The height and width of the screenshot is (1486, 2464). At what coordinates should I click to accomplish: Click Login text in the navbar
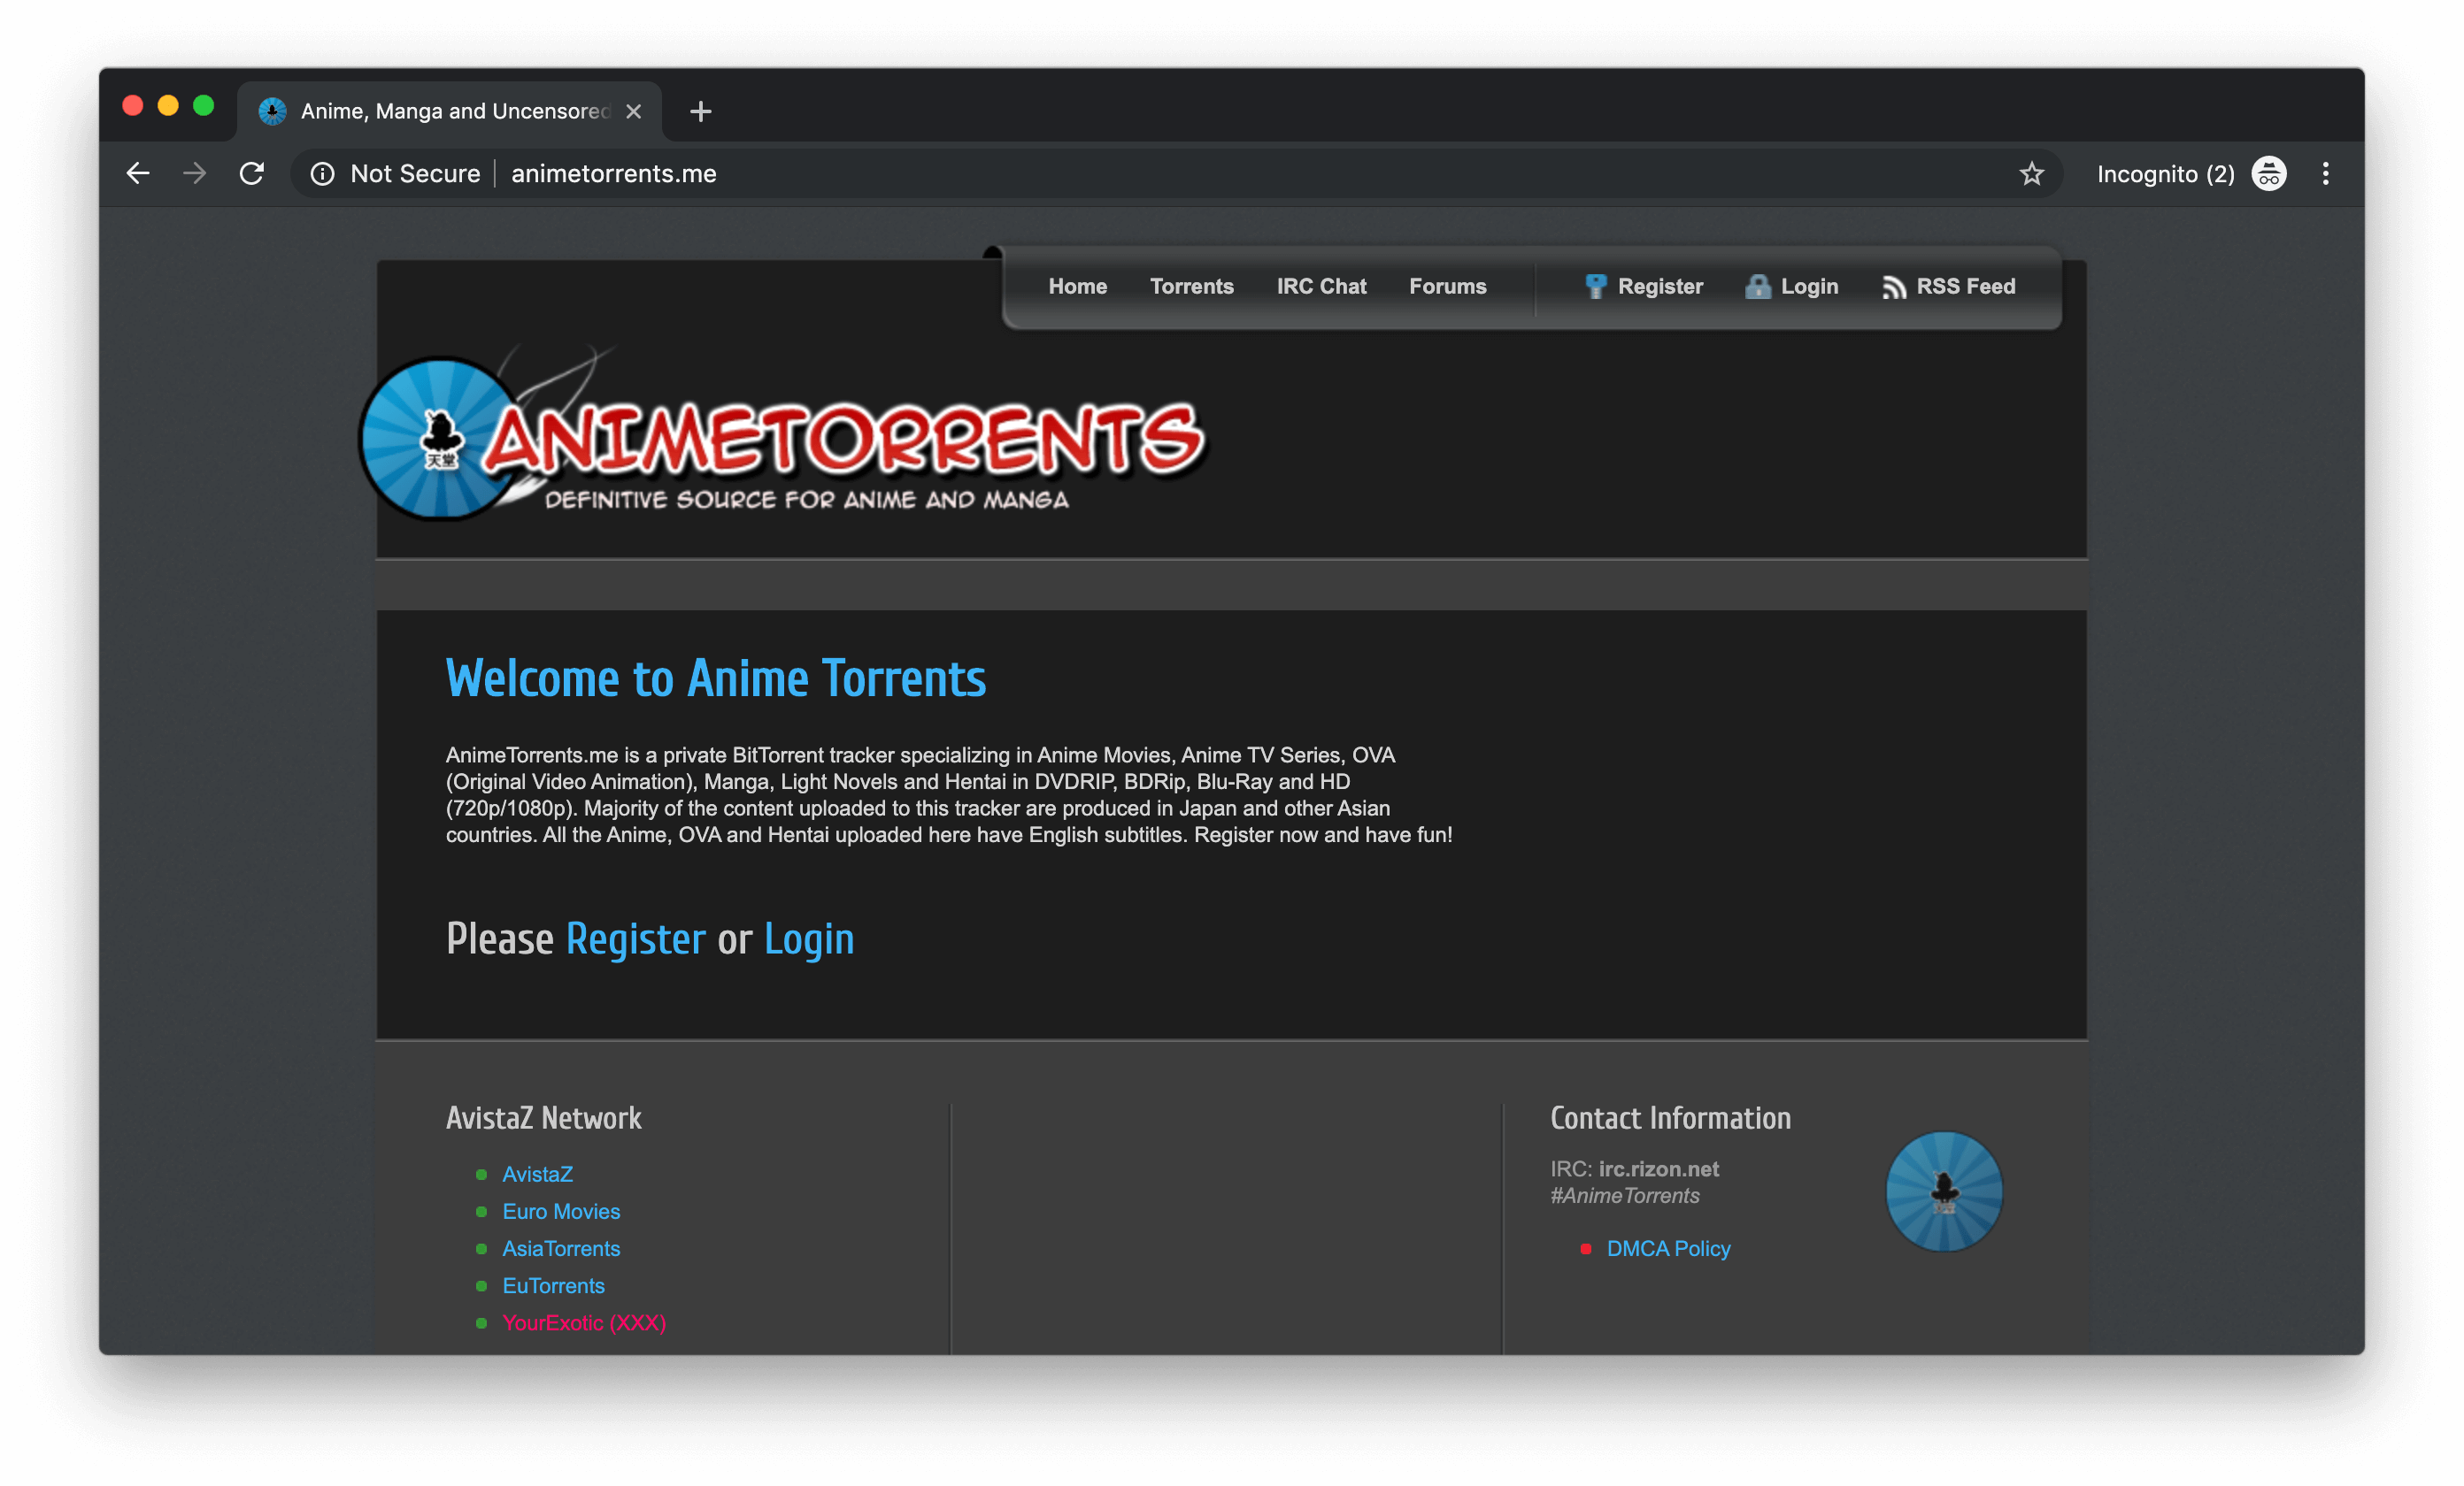(1809, 287)
